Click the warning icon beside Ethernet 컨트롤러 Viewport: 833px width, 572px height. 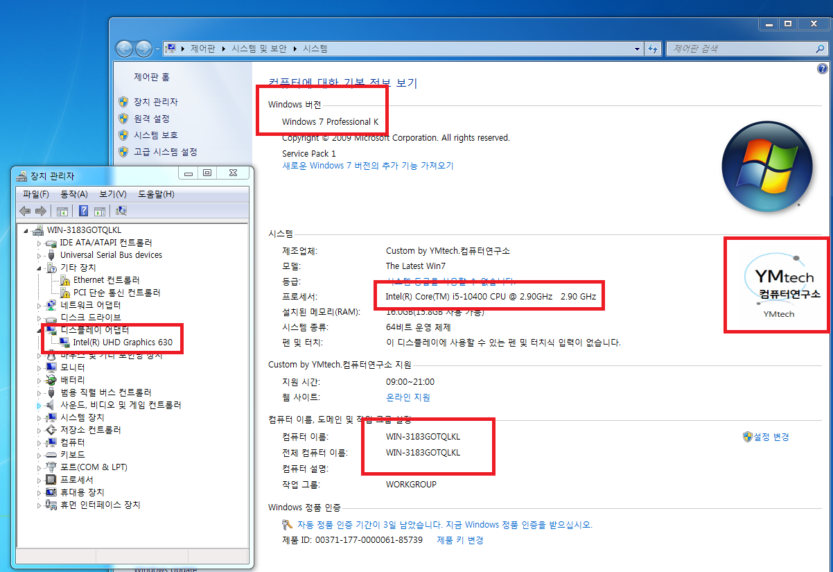pos(65,280)
